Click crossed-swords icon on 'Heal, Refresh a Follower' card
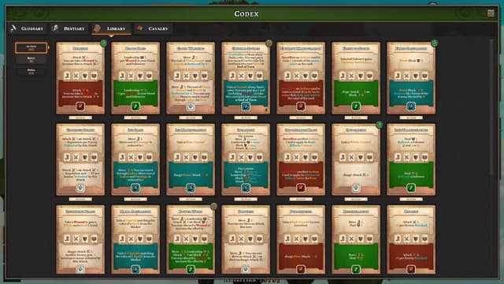Screen dimensions: 504x284 [406, 157]
